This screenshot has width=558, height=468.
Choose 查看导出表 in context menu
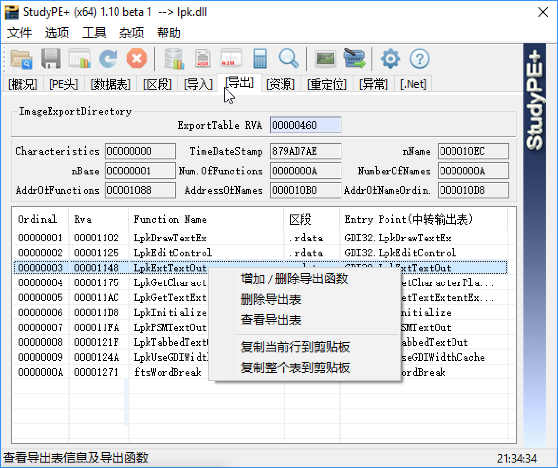coord(305,320)
